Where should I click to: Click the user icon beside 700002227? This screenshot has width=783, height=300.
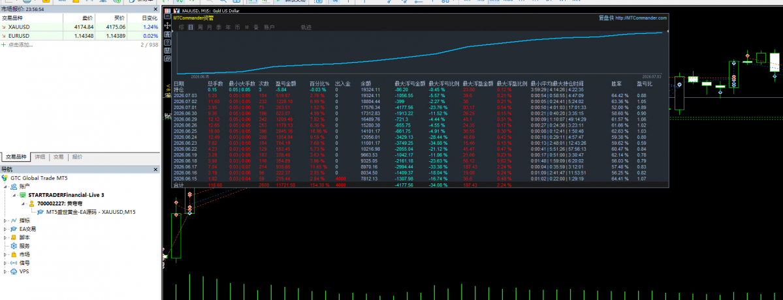(31, 203)
